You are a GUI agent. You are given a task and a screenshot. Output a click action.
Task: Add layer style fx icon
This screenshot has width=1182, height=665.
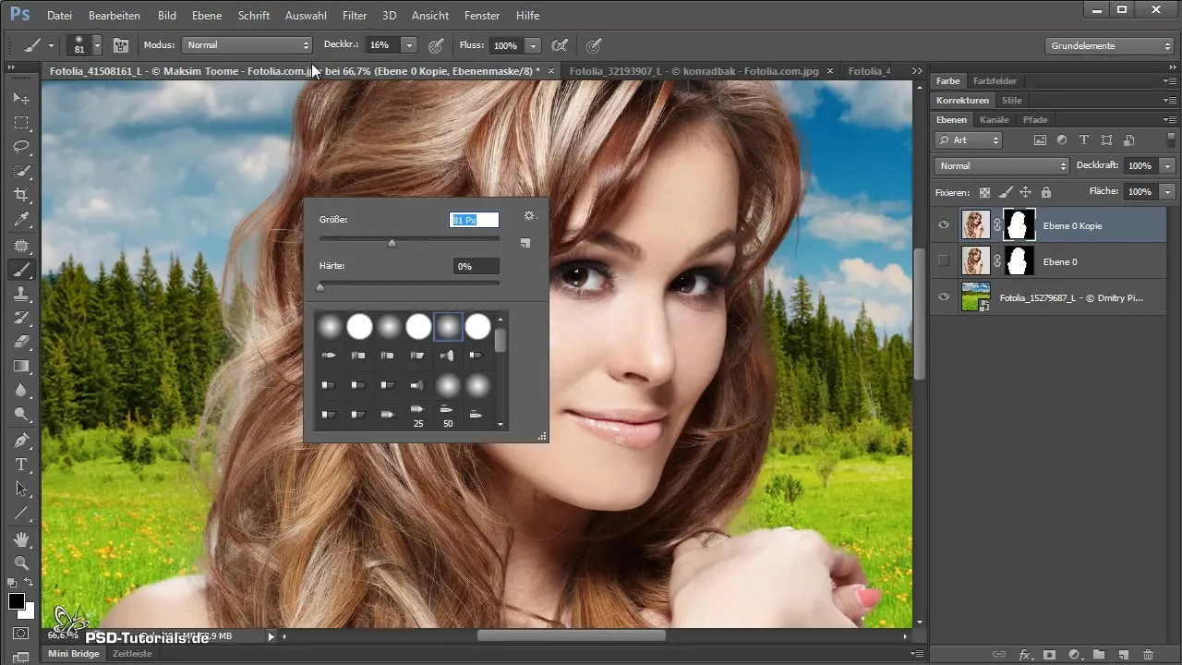click(1024, 655)
